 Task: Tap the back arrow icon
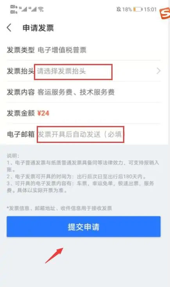coord(9,28)
